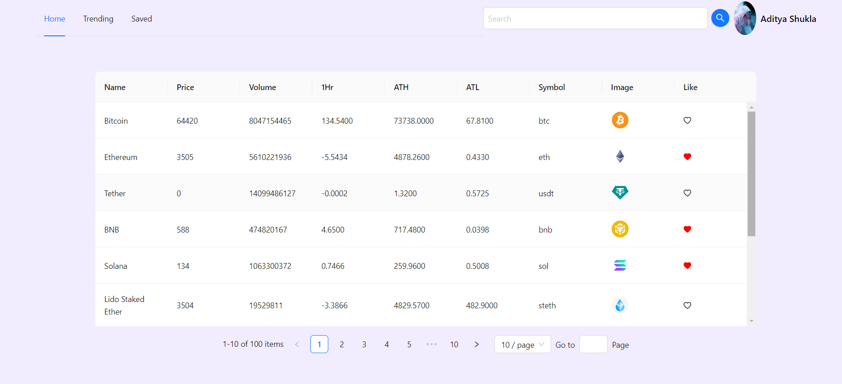
Task: Click the table vertical scrollbar thumb
Action: coord(751,173)
